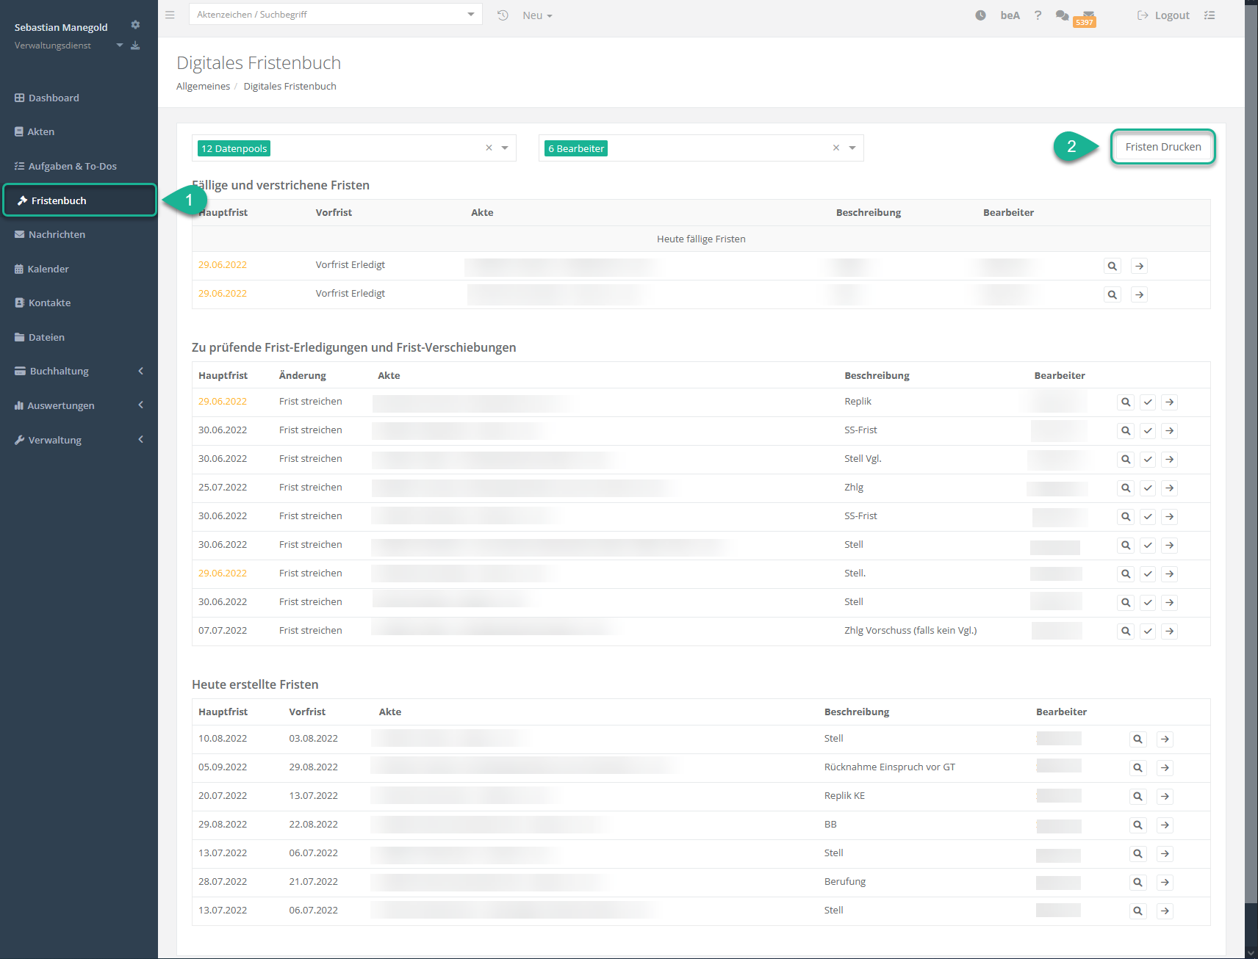Open the beA mailbox link
The height and width of the screenshot is (959, 1258).
point(1010,15)
